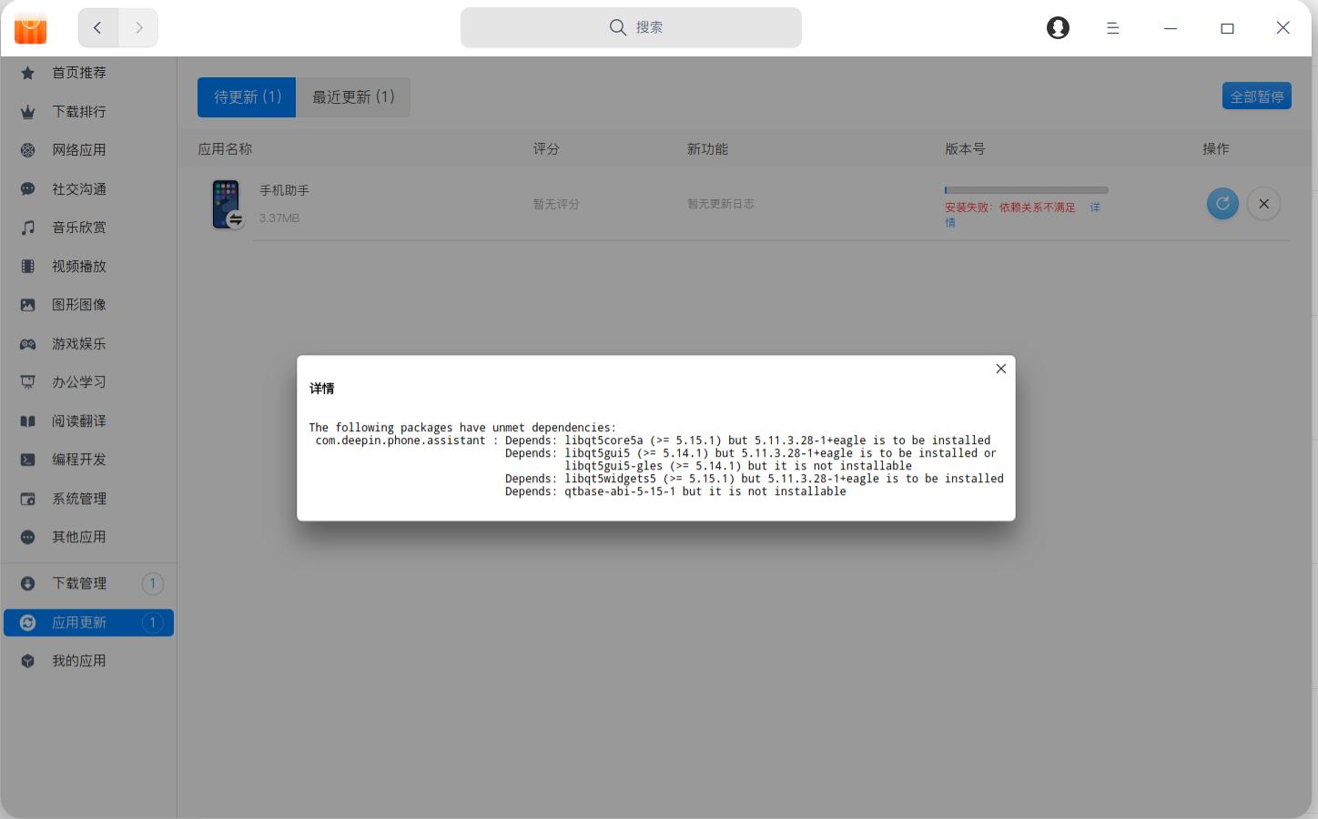The height and width of the screenshot is (819, 1318).
Task: Click the 手机助手 app icon
Action: tap(228, 204)
